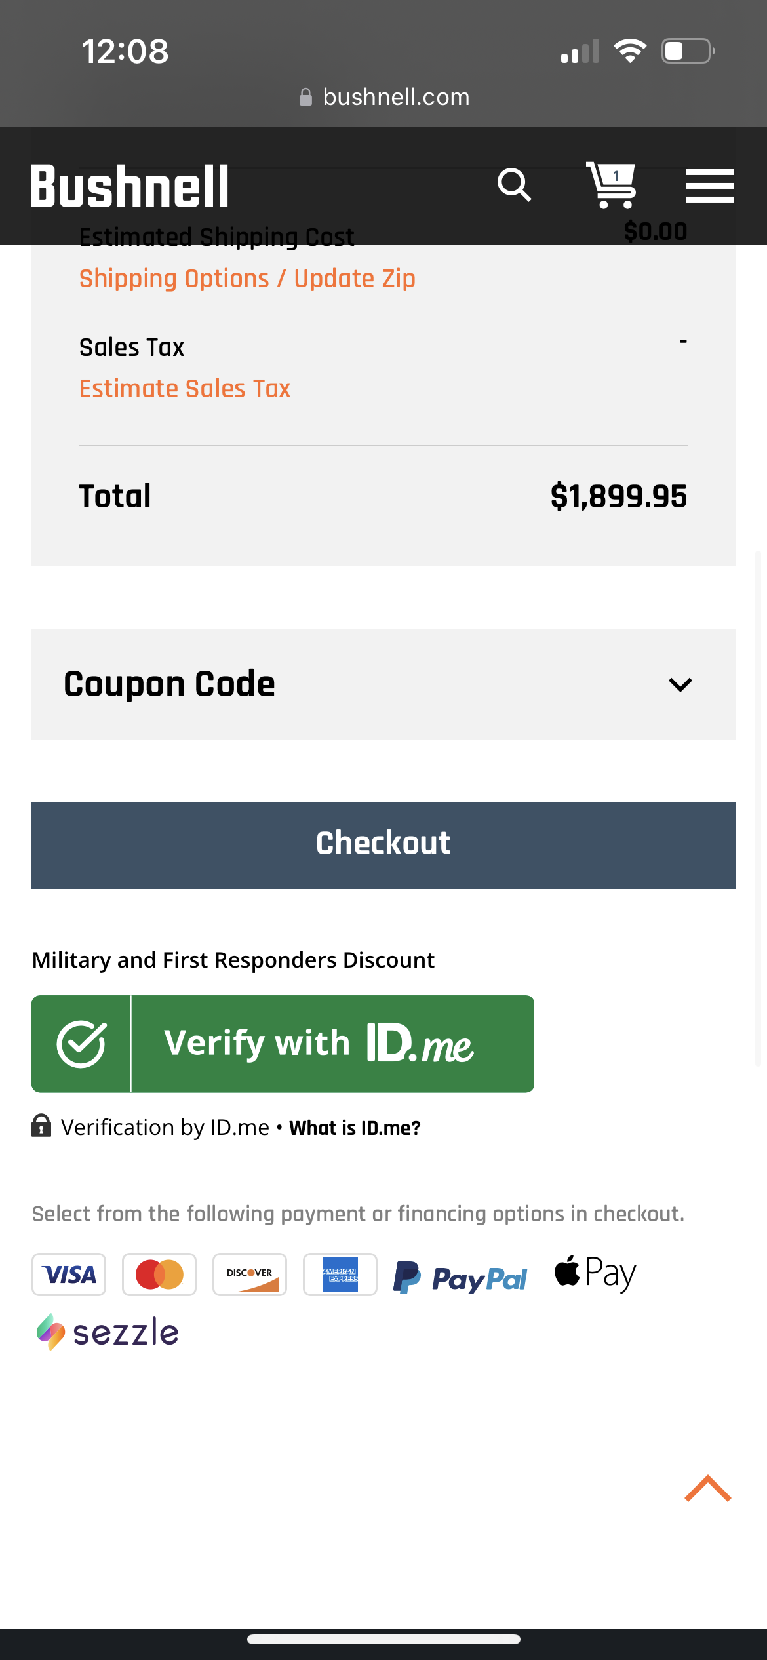
Task: Open Shipping Options / Update Zip link
Action: (x=247, y=279)
